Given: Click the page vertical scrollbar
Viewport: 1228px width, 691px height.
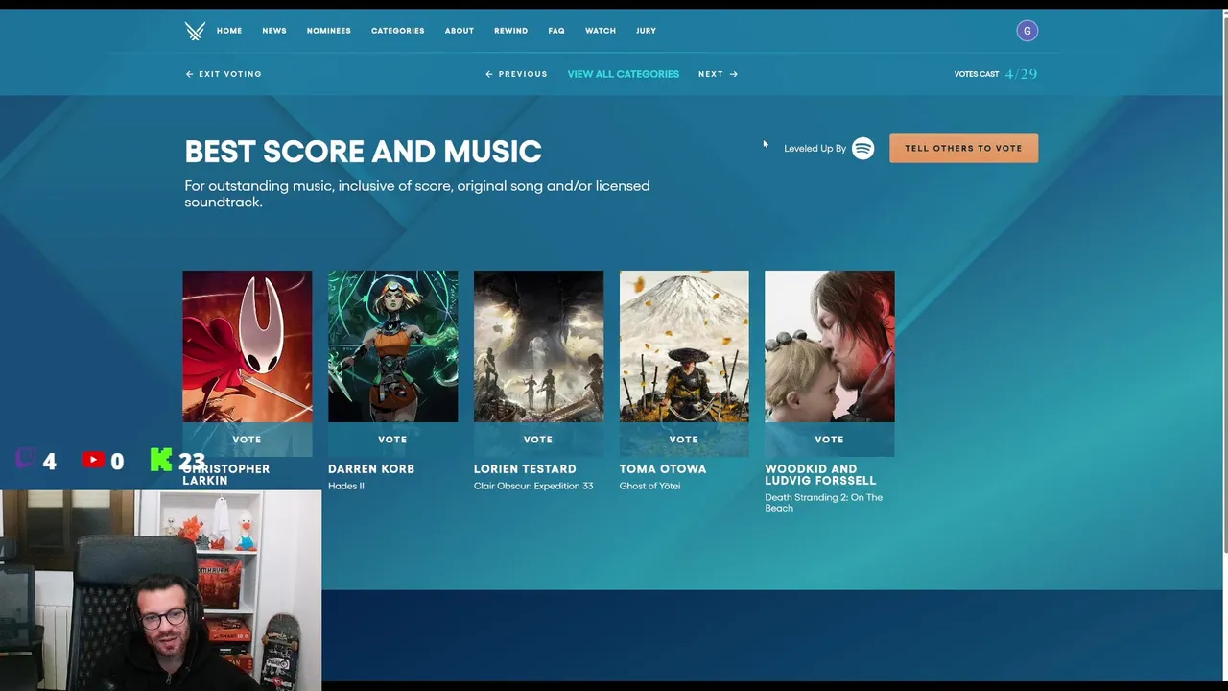Looking at the screenshot, I should click(1223, 283).
